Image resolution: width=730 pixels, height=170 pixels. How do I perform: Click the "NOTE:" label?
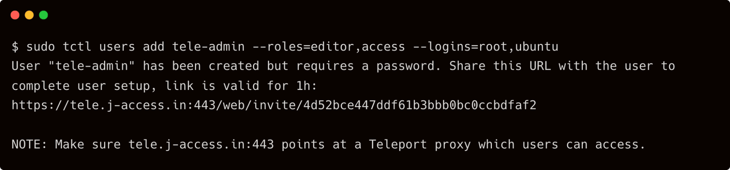(x=29, y=144)
